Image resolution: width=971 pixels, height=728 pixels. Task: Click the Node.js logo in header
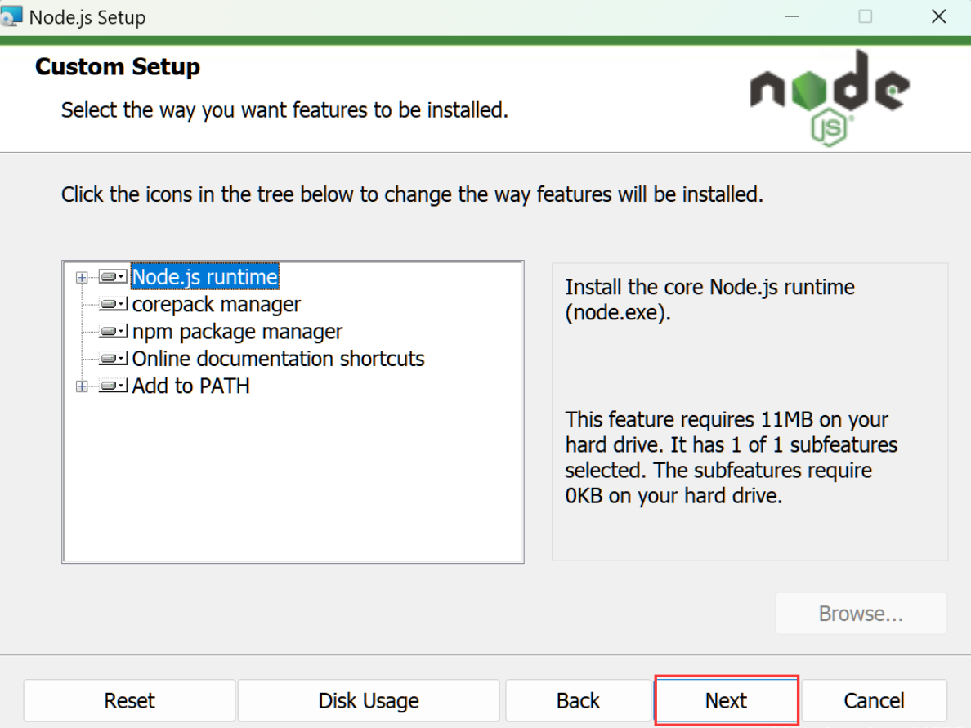tap(830, 98)
